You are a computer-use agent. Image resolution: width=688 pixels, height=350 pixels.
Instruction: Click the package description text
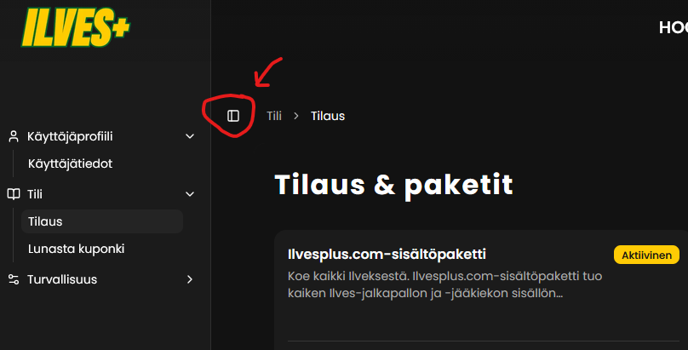[445, 284]
